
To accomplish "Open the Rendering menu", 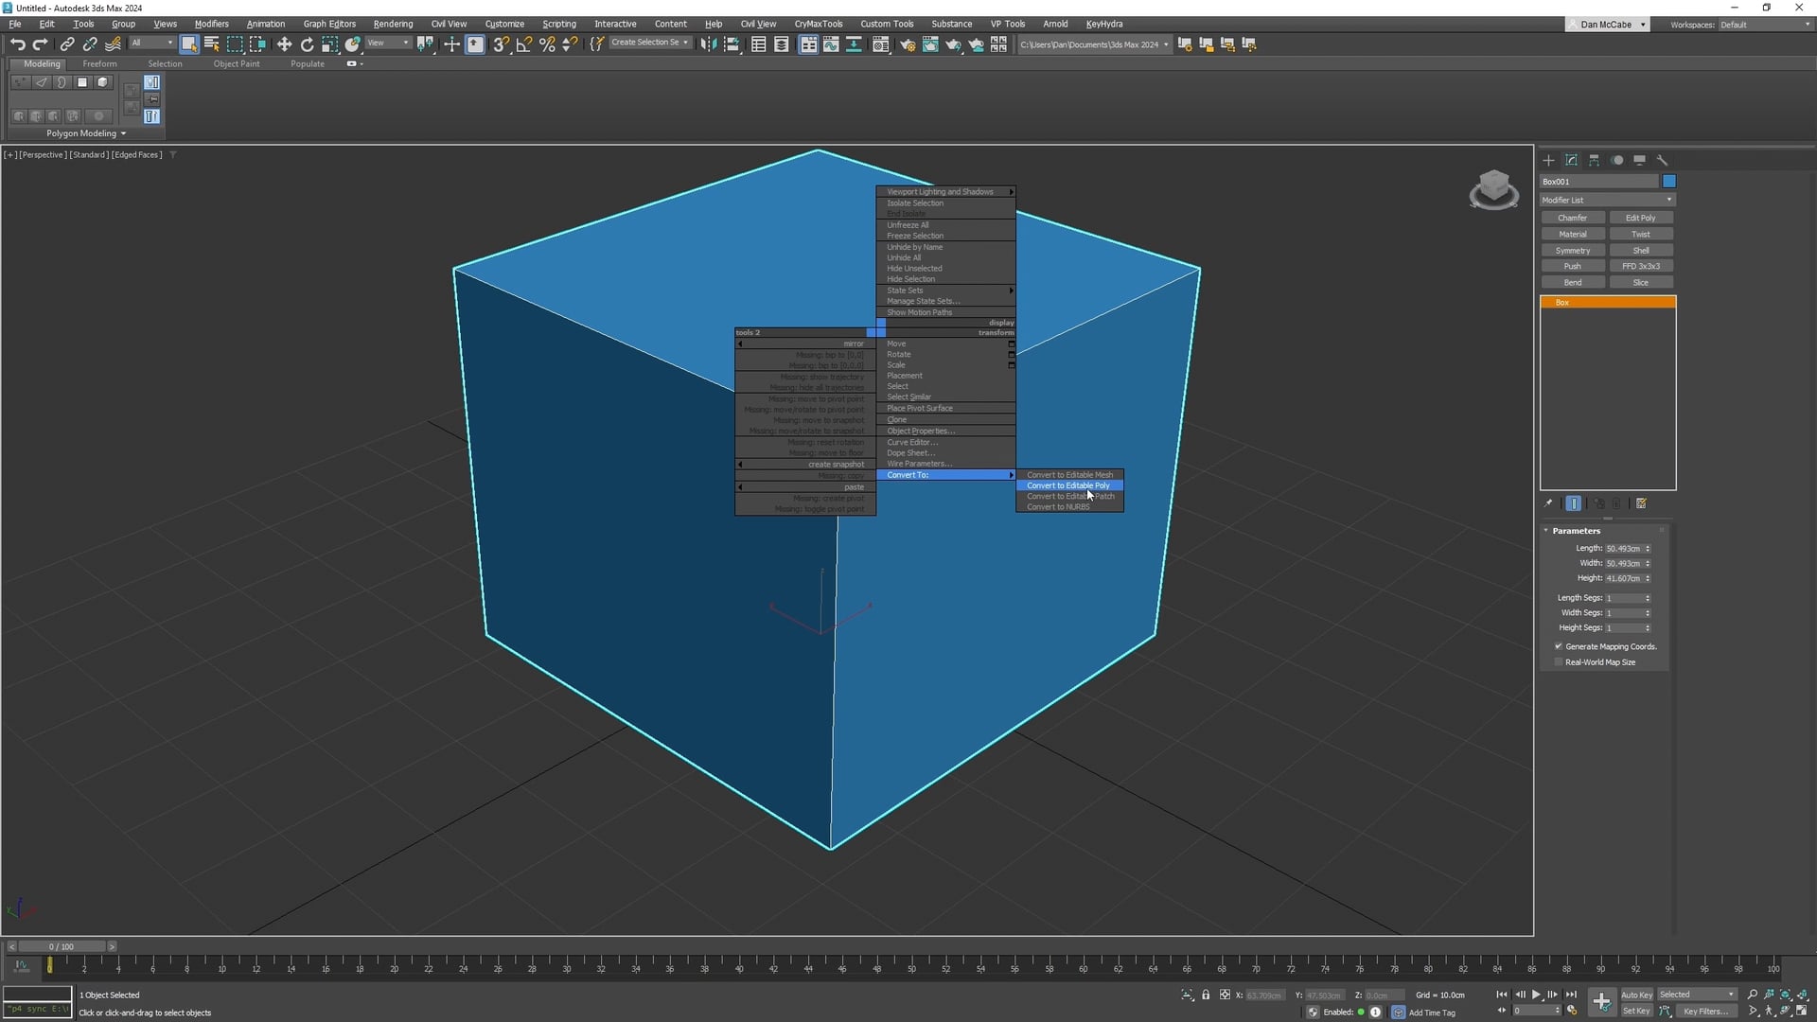I will pyautogui.click(x=393, y=24).
